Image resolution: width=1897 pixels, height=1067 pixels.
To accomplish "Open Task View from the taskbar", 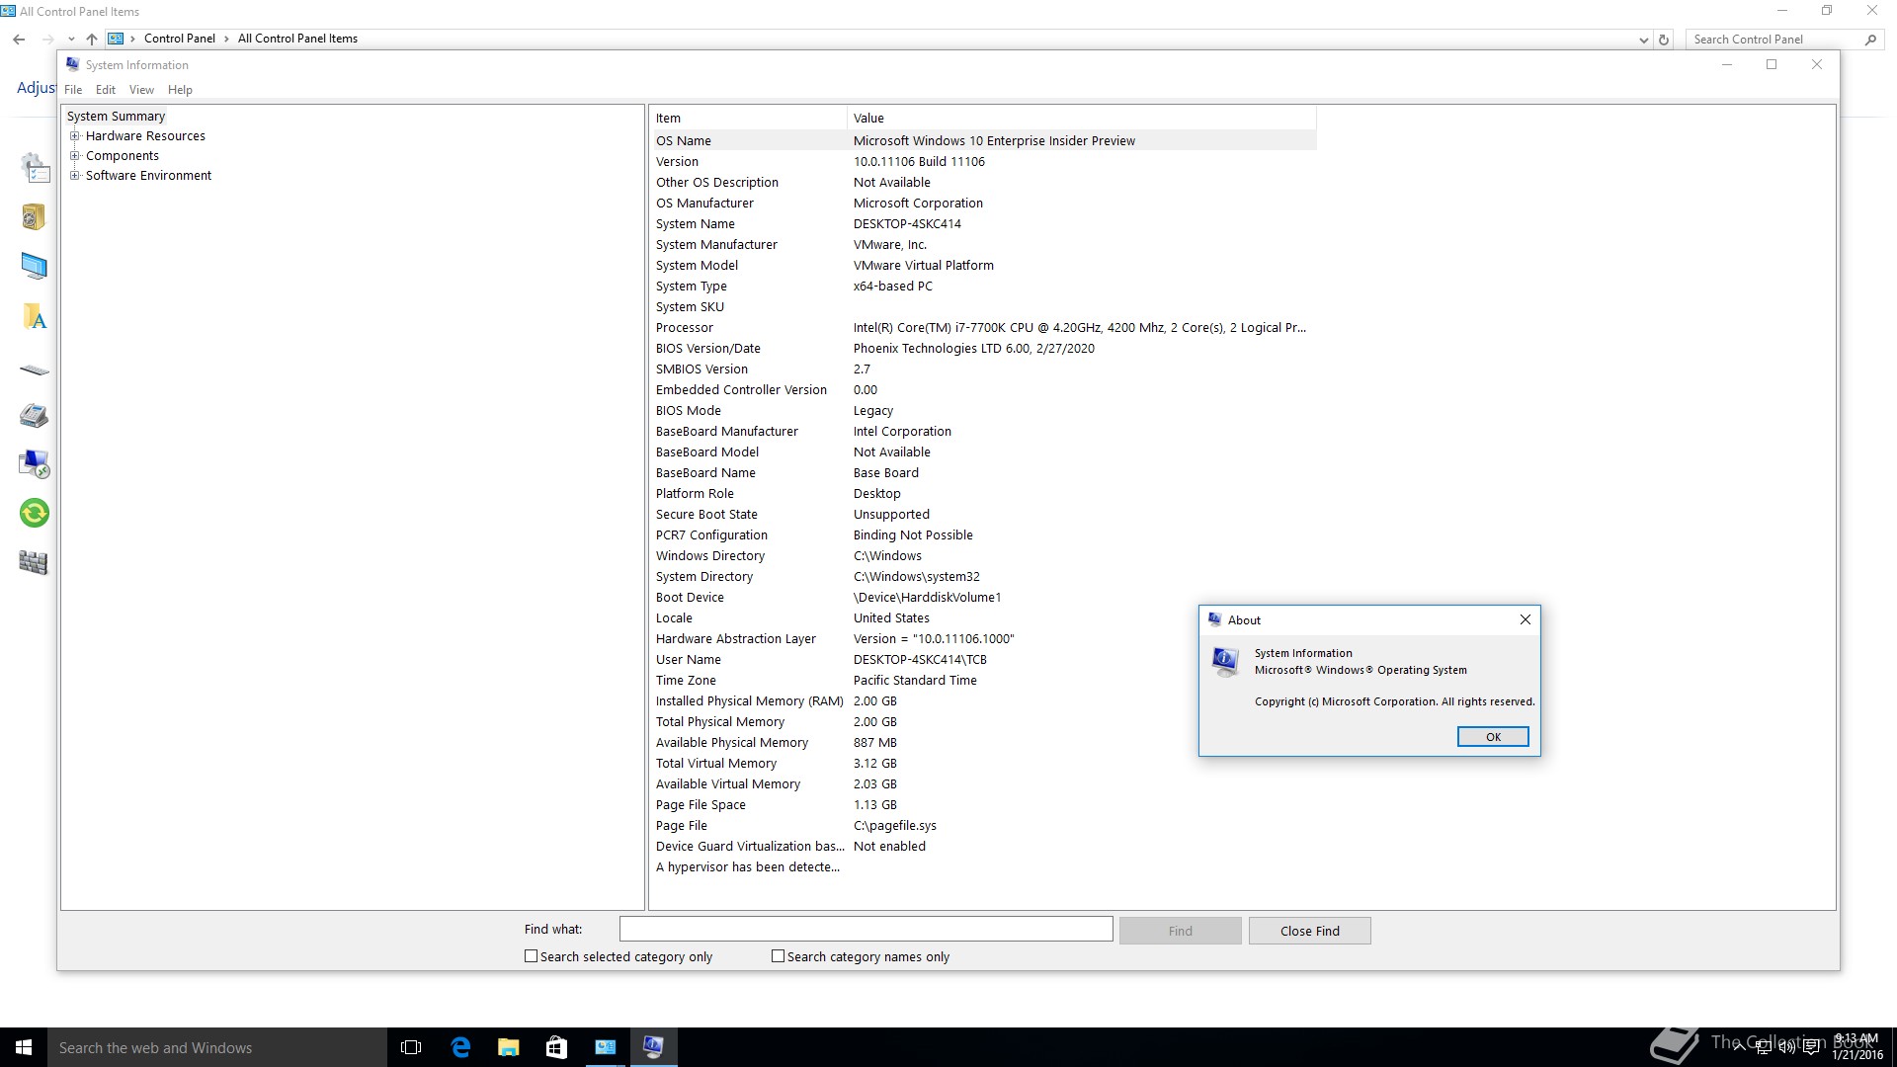I will pyautogui.click(x=411, y=1047).
